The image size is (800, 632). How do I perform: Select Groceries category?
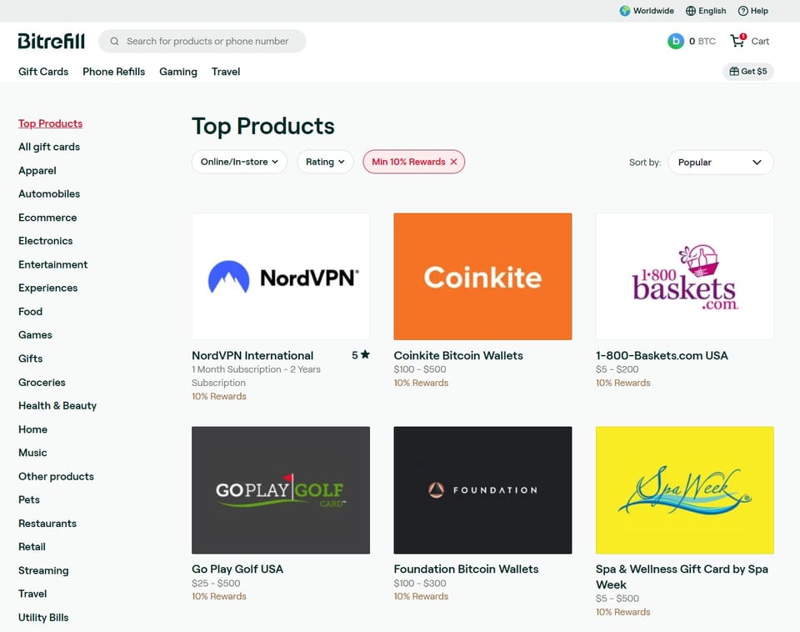click(x=42, y=383)
